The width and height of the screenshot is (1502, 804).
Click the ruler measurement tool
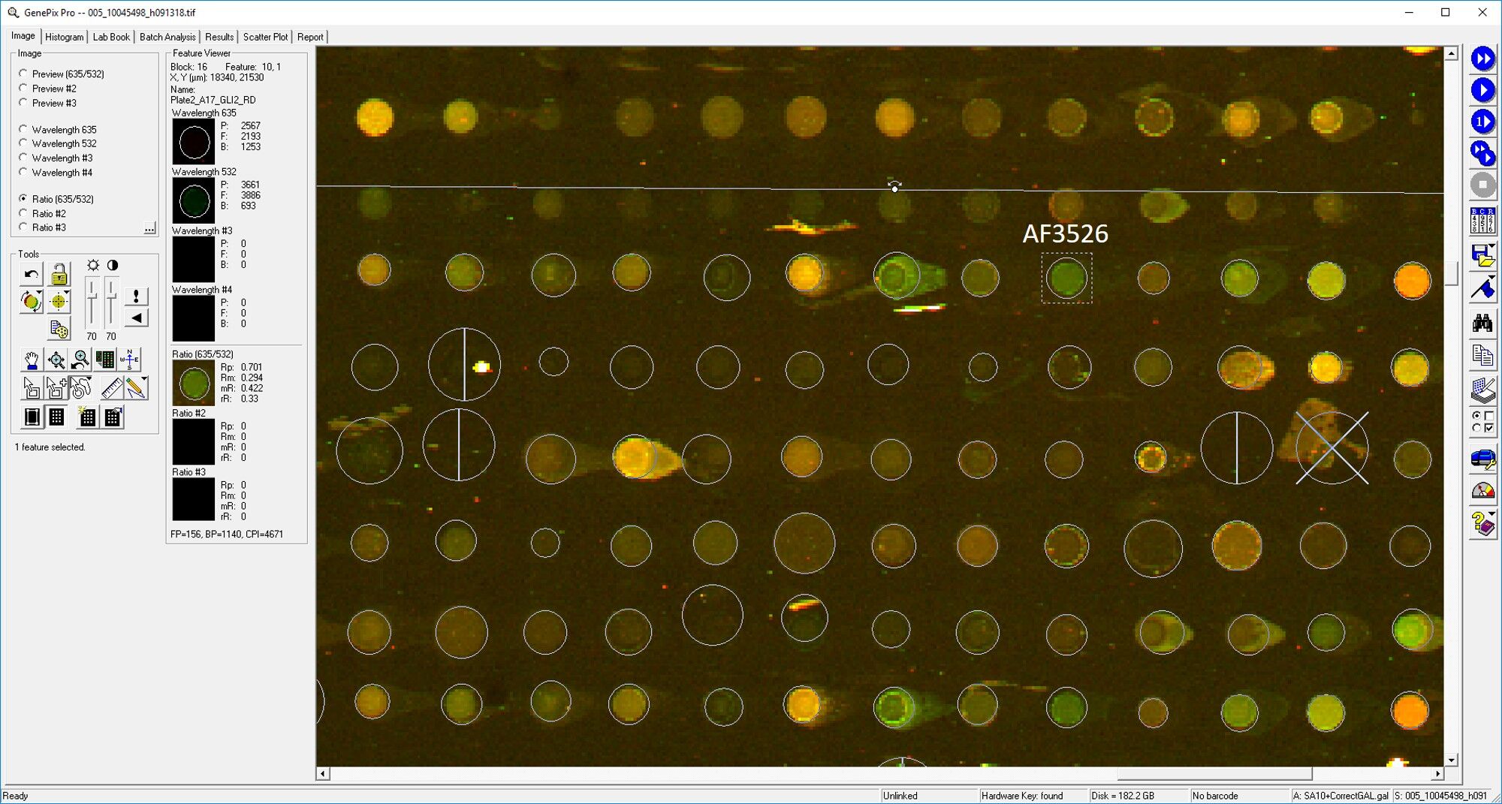point(111,388)
